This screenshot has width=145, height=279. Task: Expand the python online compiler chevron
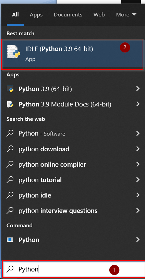point(137,164)
